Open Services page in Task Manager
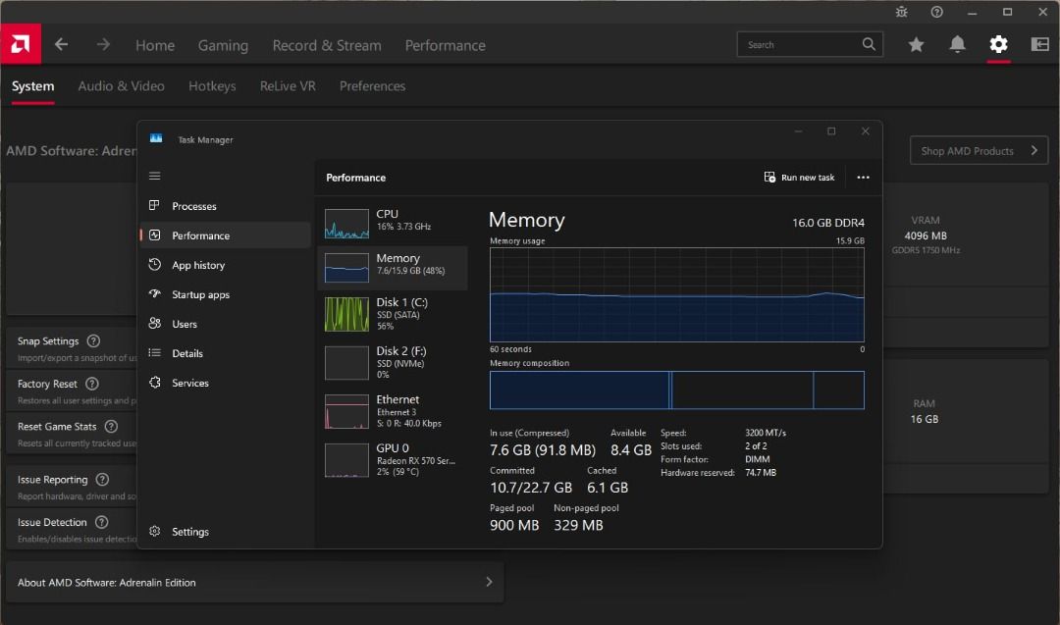Screen dimensions: 1060x625 point(226,383)
